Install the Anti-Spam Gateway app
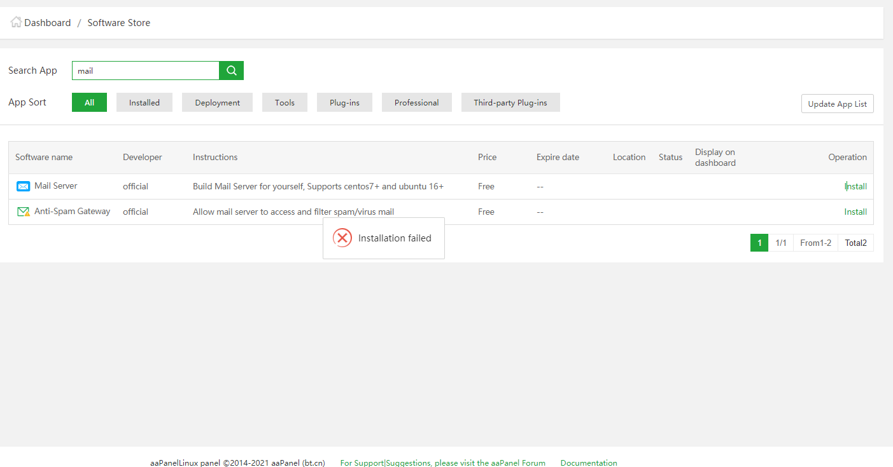 click(855, 212)
